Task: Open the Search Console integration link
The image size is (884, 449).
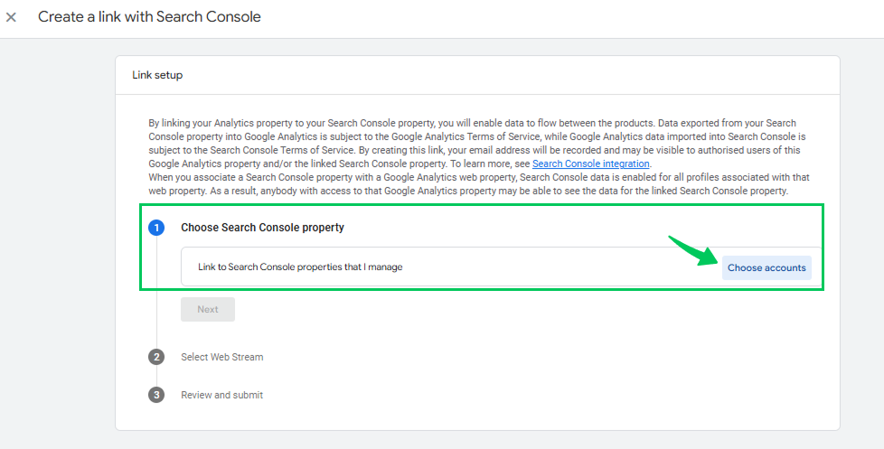Action: (x=591, y=164)
